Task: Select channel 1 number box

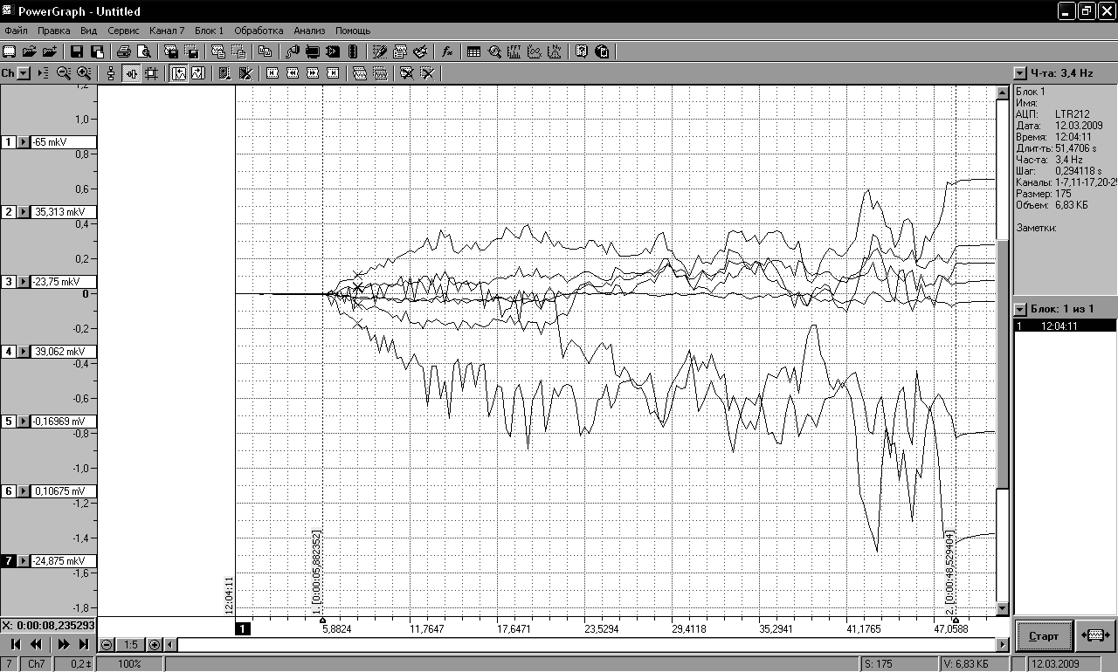Action: point(9,142)
